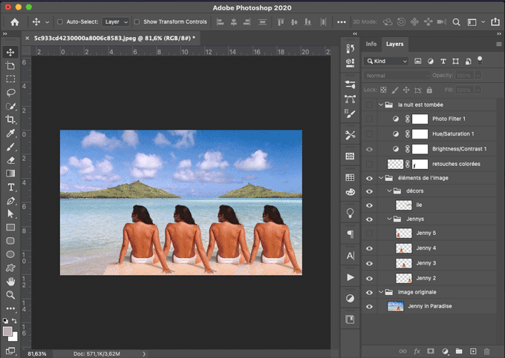Select the Jenny in Paradise layer

point(429,306)
